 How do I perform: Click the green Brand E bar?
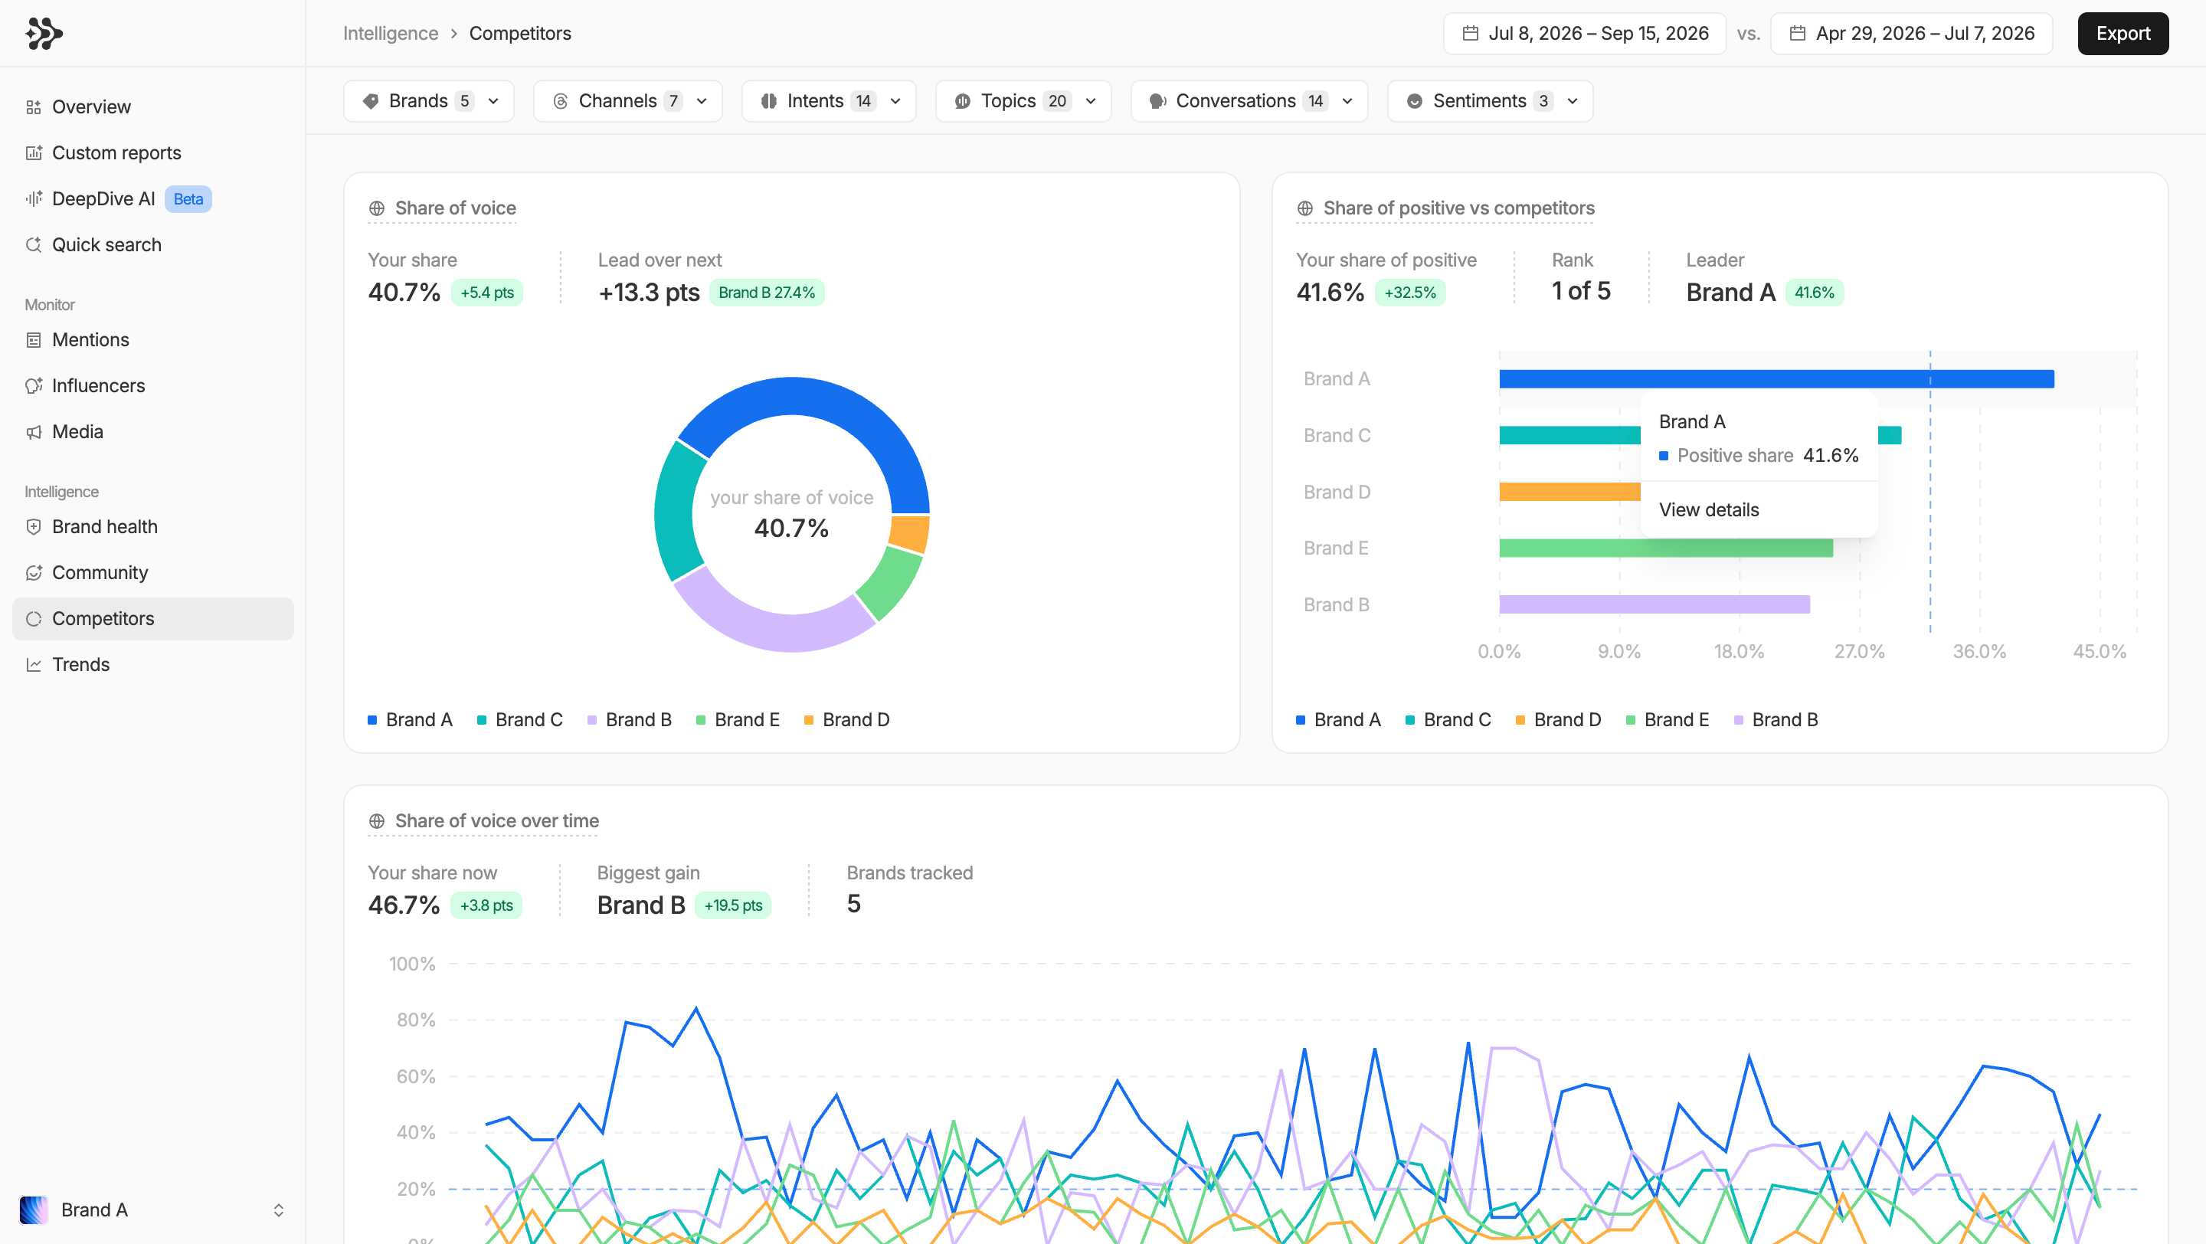[1666, 548]
